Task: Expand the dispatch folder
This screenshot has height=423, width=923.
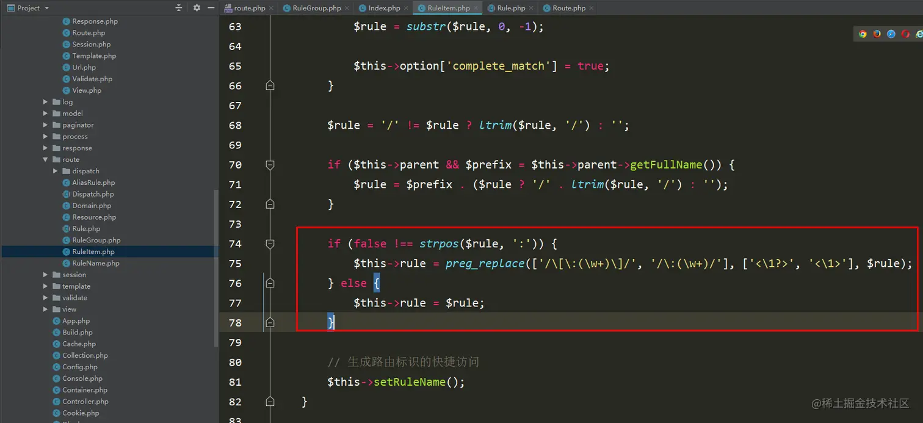Action: 56,171
